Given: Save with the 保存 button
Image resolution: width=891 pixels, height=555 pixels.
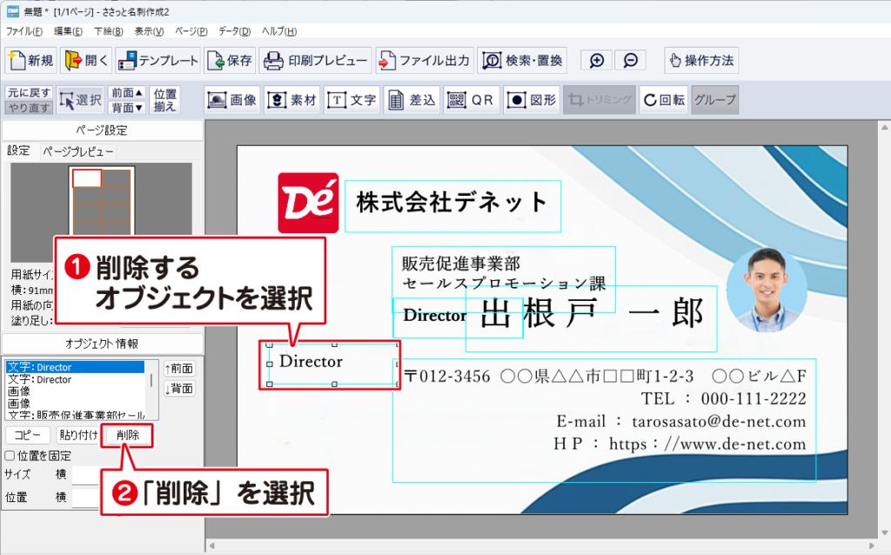Looking at the screenshot, I should pos(230,60).
